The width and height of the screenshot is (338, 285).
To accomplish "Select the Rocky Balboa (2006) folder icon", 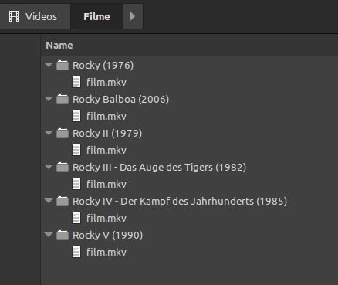I will click(63, 99).
